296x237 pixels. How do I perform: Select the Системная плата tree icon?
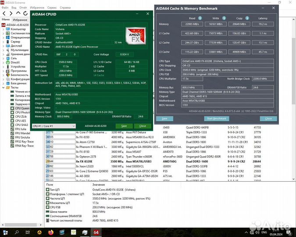coord(8,33)
